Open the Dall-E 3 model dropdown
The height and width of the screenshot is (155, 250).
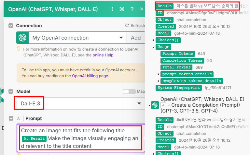click(81, 103)
